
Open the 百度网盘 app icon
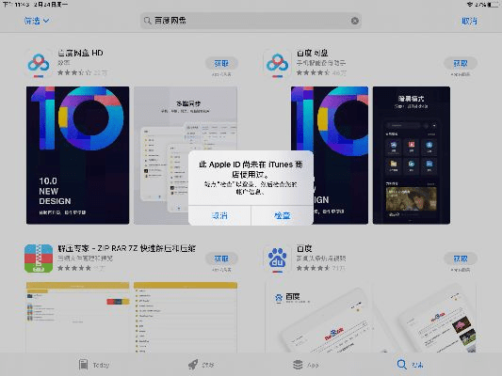point(277,64)
